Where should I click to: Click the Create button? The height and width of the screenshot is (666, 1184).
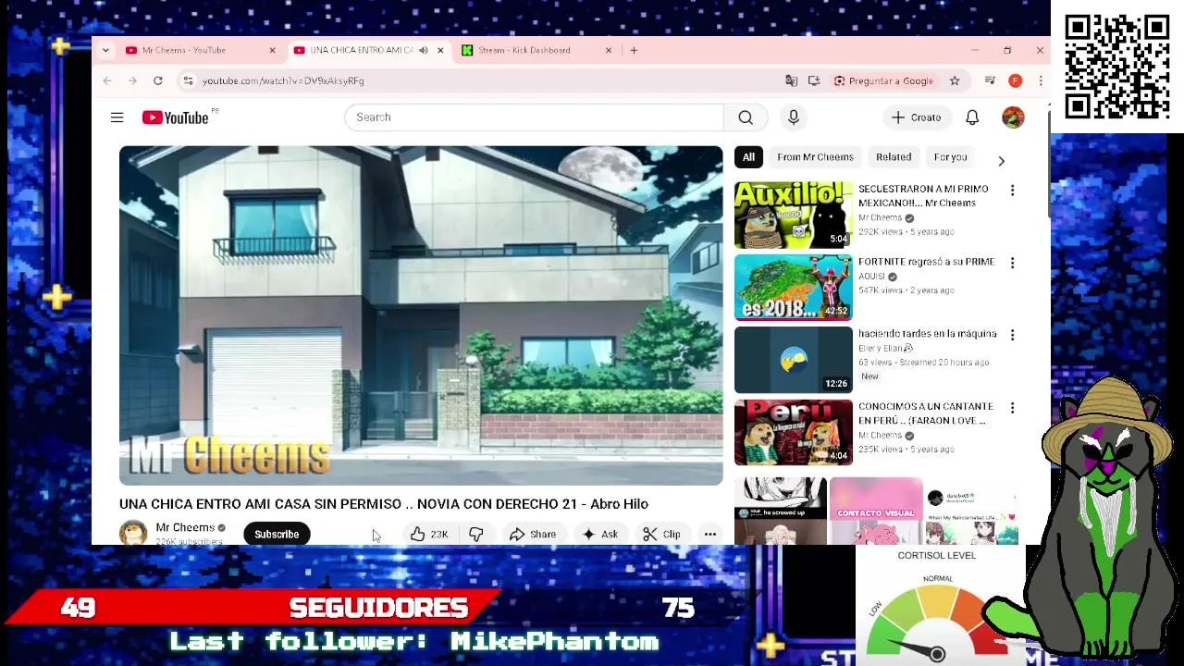916,117
